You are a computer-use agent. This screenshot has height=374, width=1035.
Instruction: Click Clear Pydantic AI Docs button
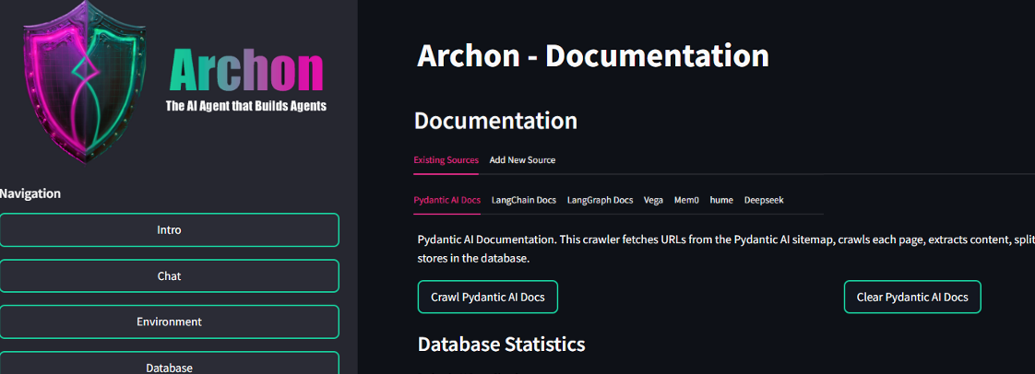click(x=912, y=297)
